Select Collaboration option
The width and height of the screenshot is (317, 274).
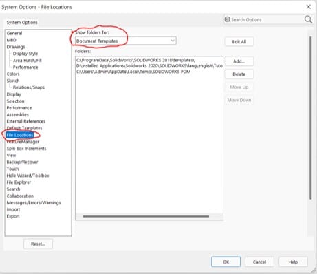pyautogui.click(x=20, y=196)
